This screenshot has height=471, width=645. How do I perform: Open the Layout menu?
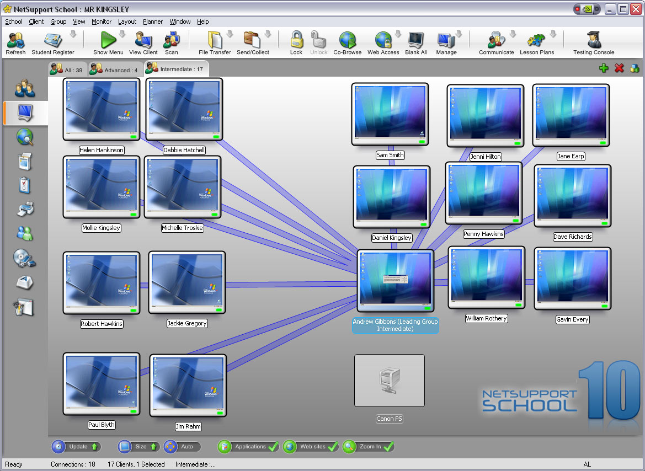click(x=127, y=22)
